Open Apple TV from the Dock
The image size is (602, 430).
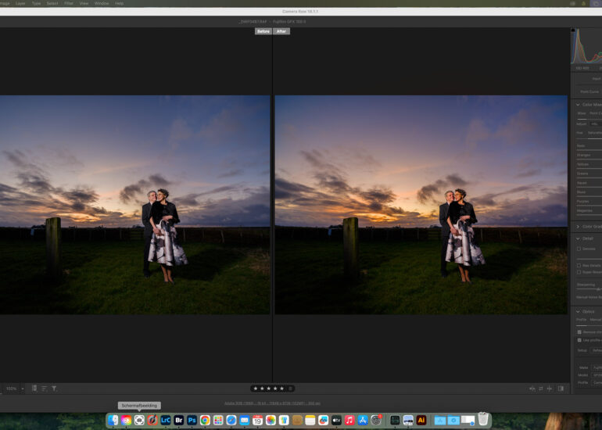[336, 420]
